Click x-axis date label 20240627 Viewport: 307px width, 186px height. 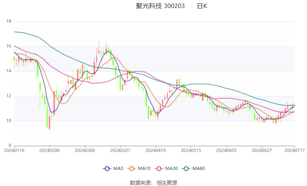click(262, 150)
